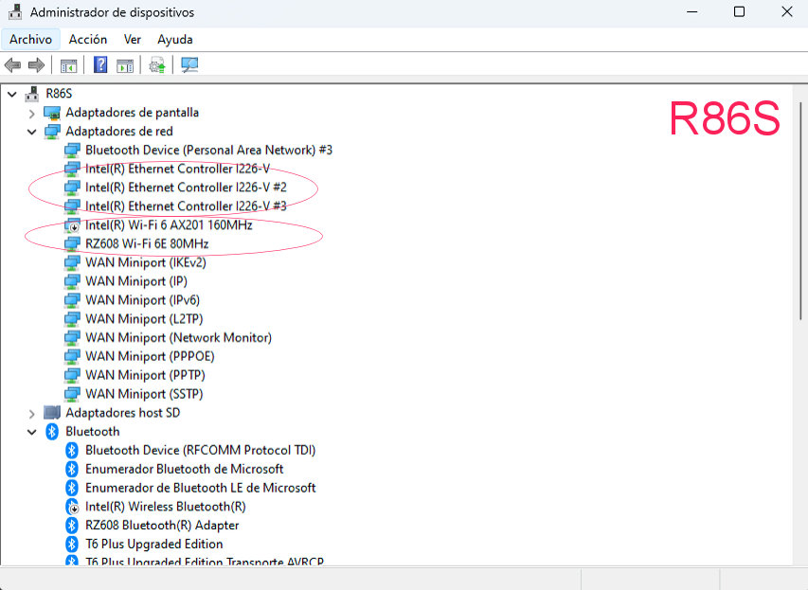This screenshot has width=808, height=590.
Task: Select Intel(R) Wi-Fi 6 AX201 160MHz
Action: pos(169,225)
